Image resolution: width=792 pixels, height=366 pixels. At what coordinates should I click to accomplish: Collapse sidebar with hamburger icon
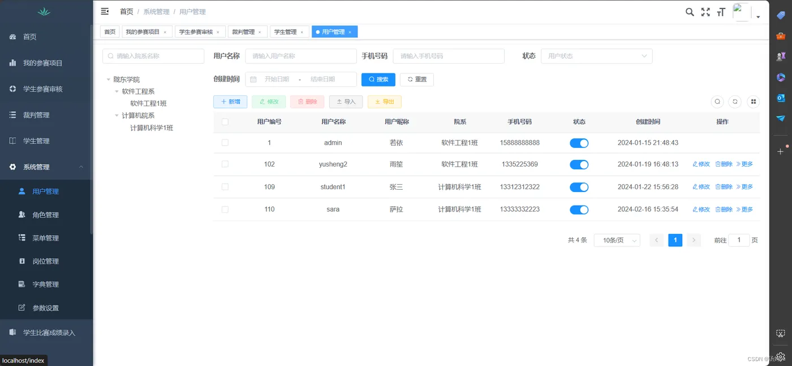[x=105, y=11]
